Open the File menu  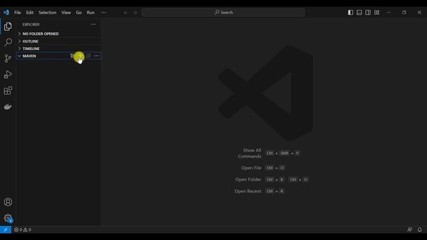[x=17, y=13]
